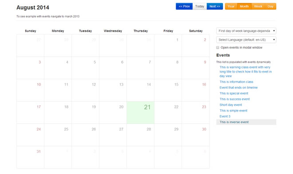Screen dimensions: 293x174
Task: Open the Select Language dropdown
Action: 246,40
